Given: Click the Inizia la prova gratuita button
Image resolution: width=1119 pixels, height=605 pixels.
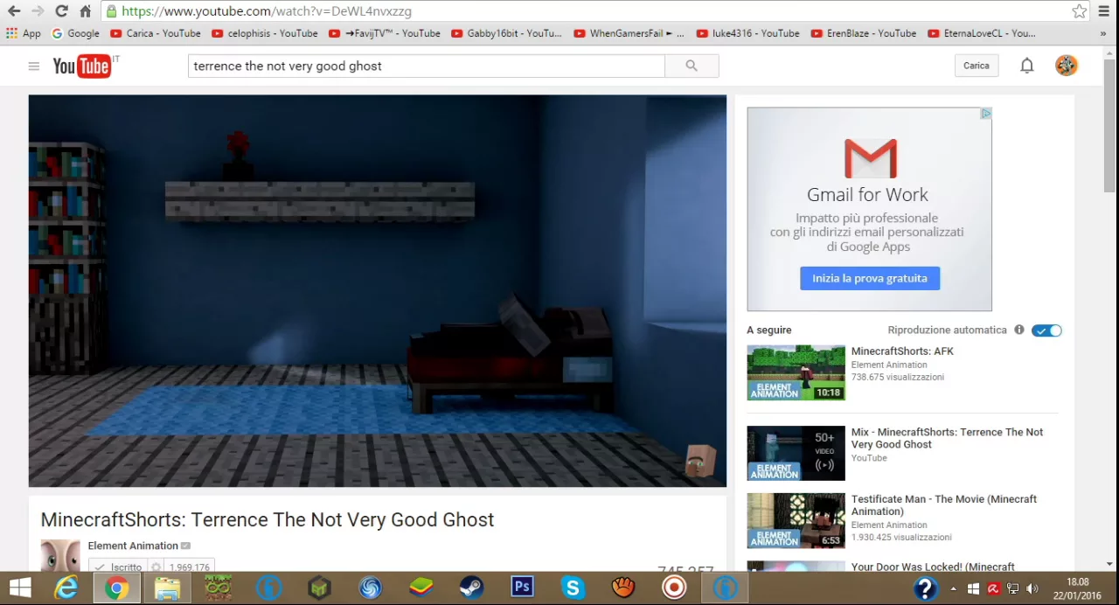Looking at the screenshot, I should click(870, 278).
